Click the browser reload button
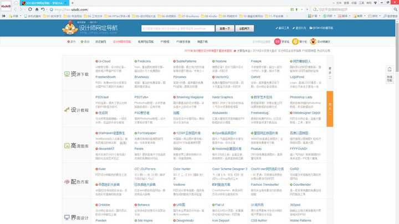The width and height of the screenshot is (399, 224). point(30,9)
